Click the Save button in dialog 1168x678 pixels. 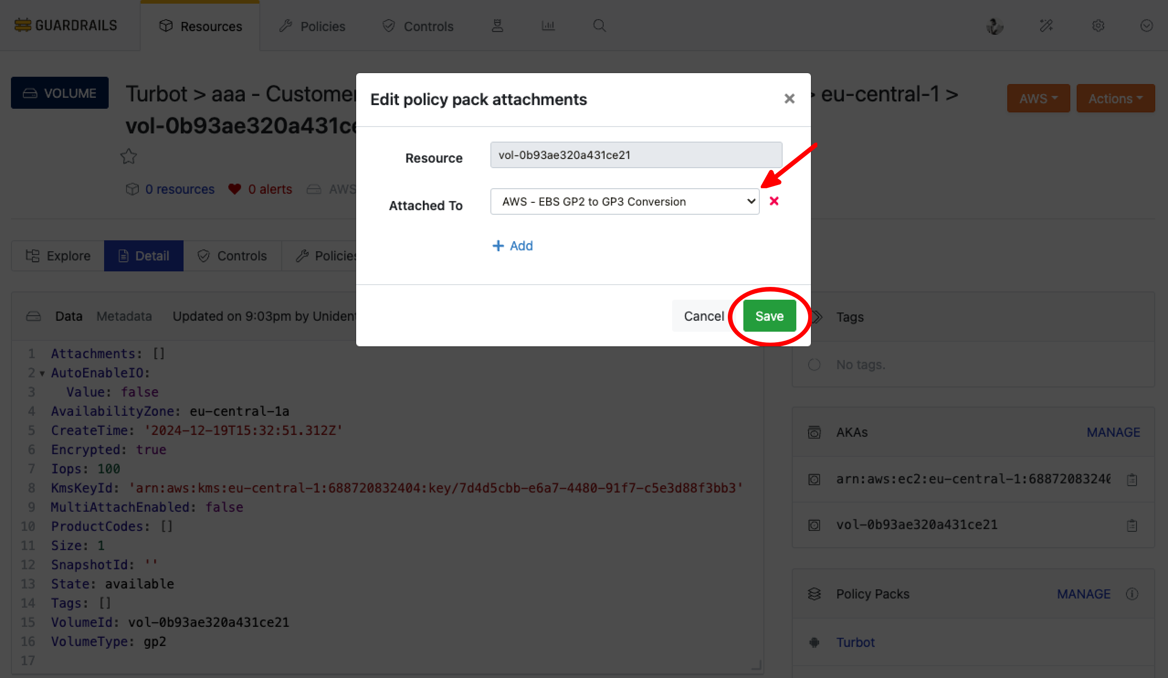click(769, 316)
